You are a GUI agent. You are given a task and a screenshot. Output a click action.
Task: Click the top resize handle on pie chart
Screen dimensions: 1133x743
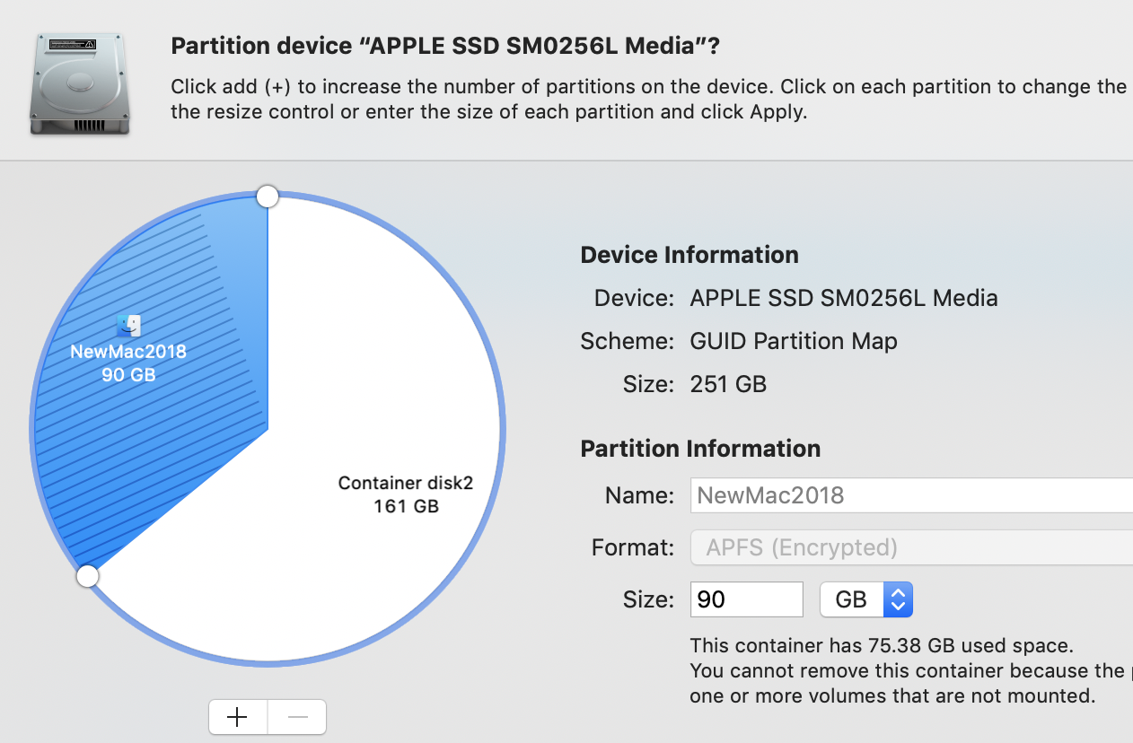click(x=268, y=197)
